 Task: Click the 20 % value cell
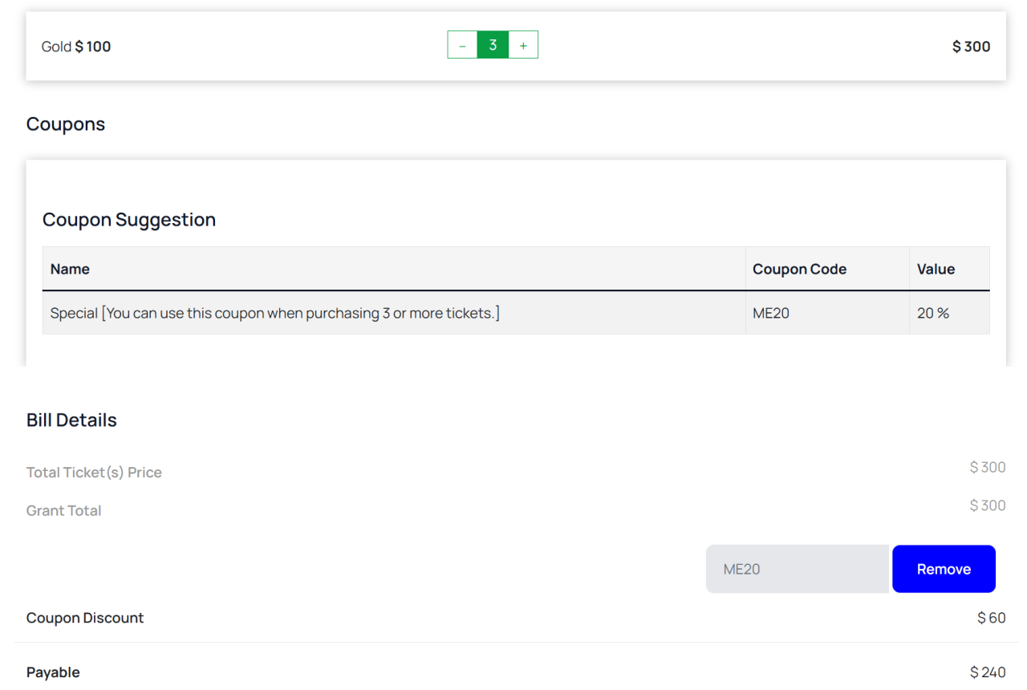coord(932,313)
